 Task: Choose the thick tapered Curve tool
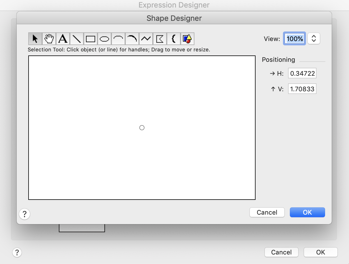point(132,39)
